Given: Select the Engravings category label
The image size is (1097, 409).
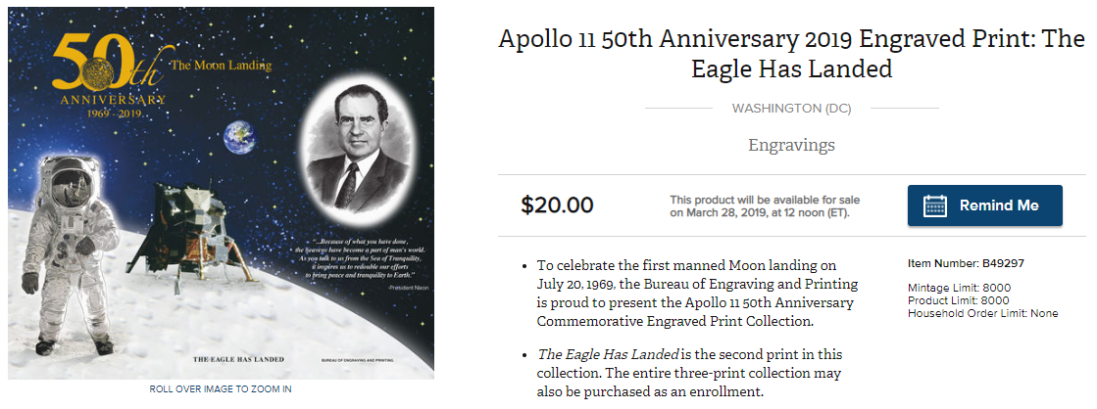Looking at the screenshot, I should point(791,145).
